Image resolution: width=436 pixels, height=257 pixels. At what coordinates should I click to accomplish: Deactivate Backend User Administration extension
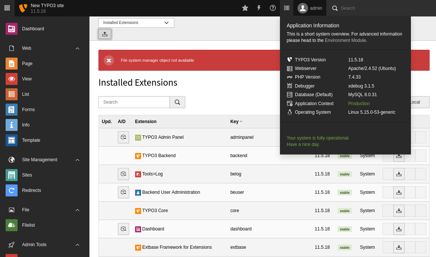click(124, 192)
